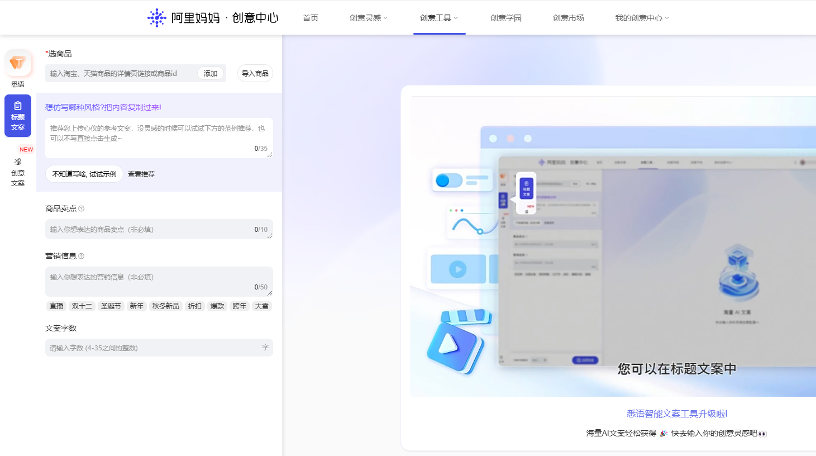816x456 pixels.
Task: Open the 创意市场 menu item
Action: 569,18
